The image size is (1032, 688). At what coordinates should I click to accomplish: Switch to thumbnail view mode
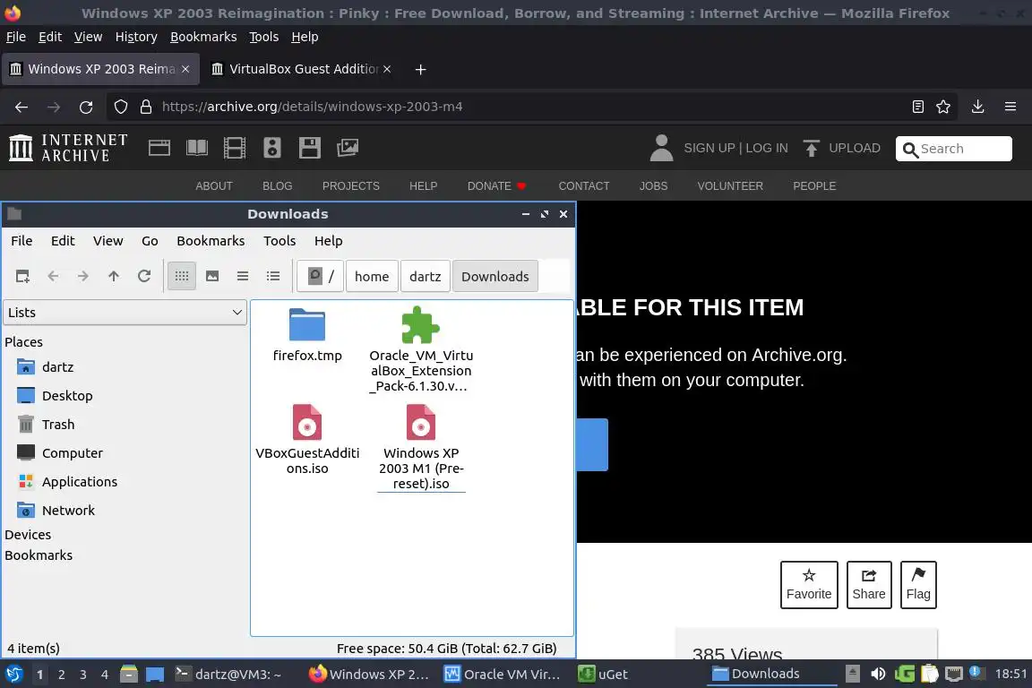tap(212, 277)
